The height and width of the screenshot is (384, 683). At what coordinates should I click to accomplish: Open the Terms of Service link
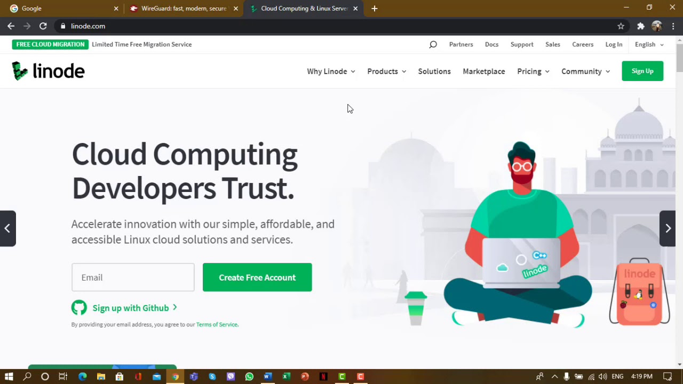pos(217,324)
